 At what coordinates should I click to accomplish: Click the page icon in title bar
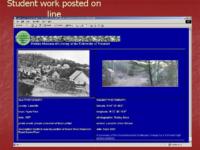[15, 18]
